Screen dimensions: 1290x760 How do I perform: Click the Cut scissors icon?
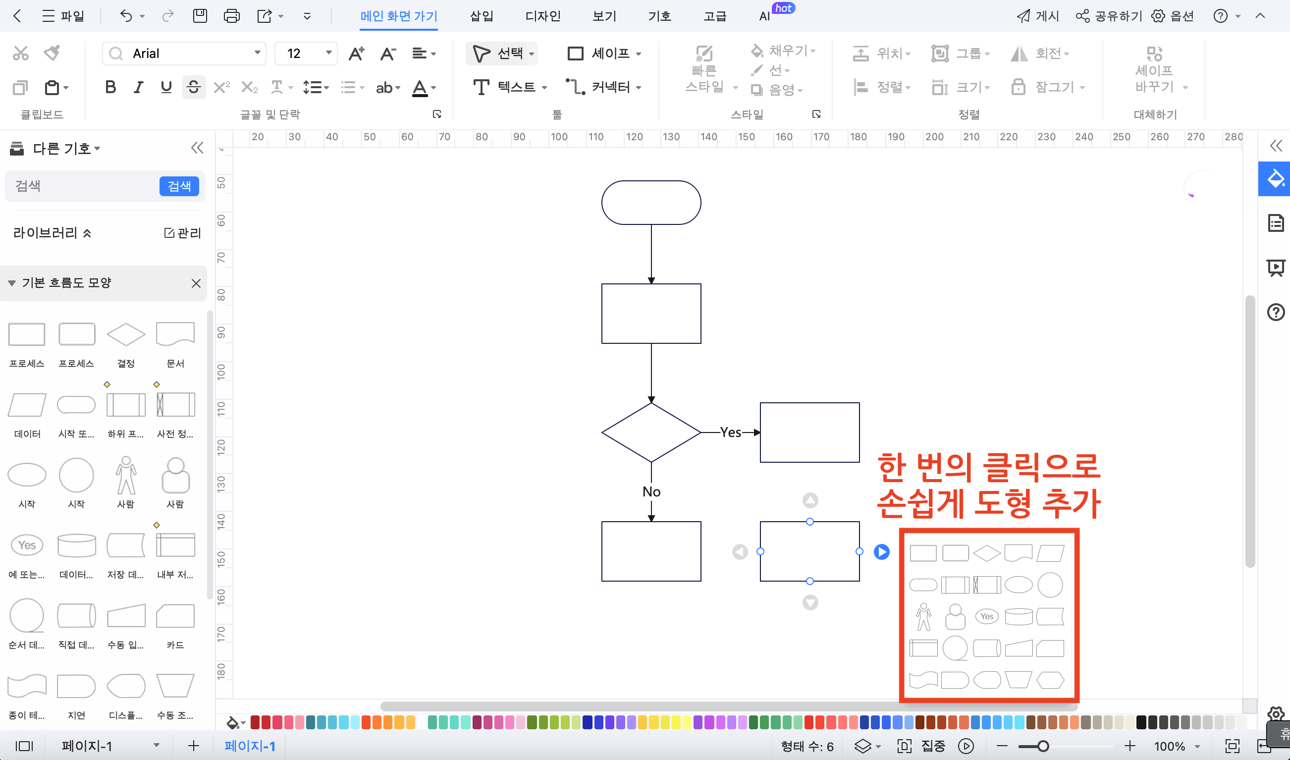[20, 53]
